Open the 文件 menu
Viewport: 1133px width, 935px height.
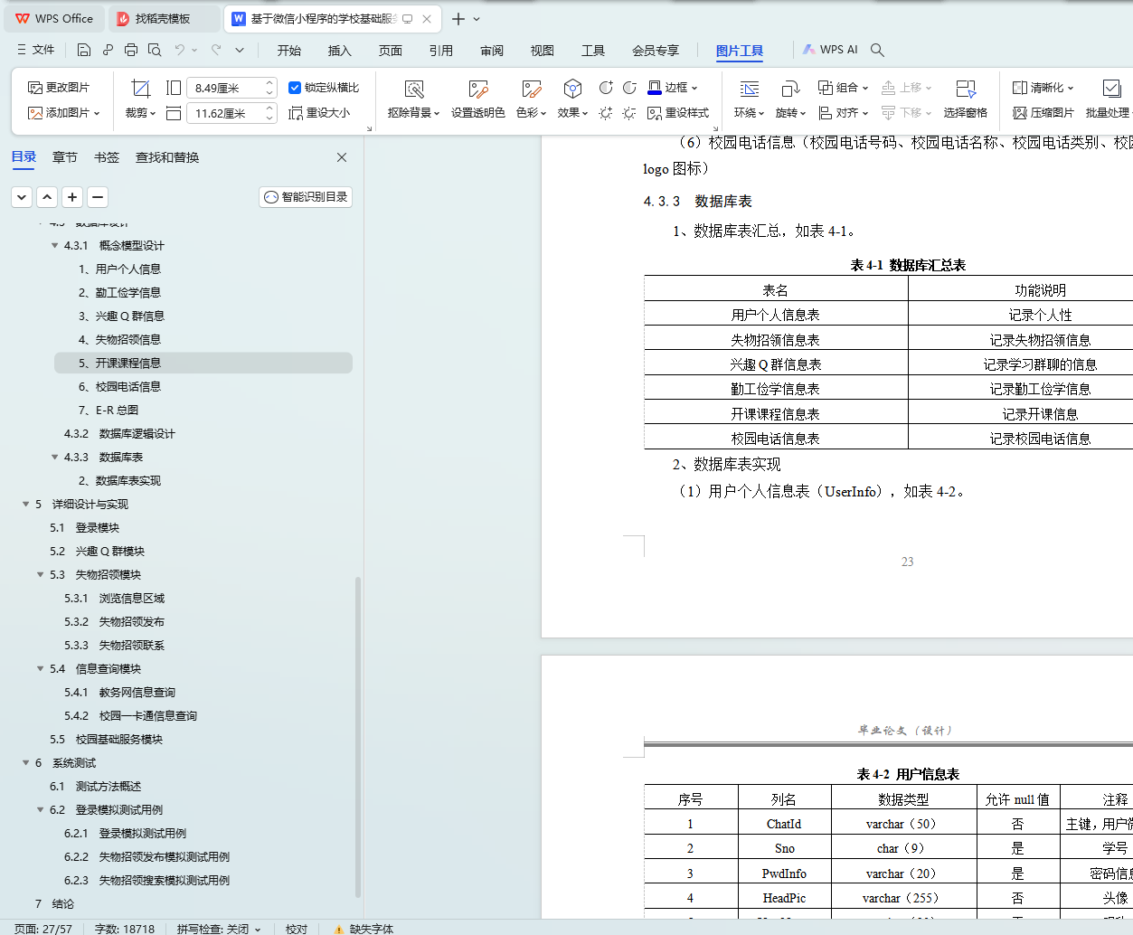(x=36, y=50)
